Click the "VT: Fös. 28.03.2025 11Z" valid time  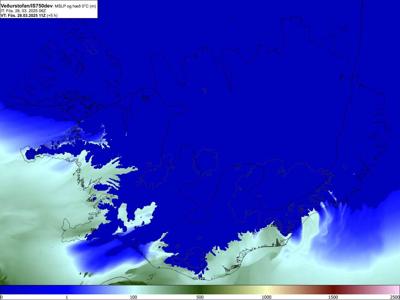[23, 15]
